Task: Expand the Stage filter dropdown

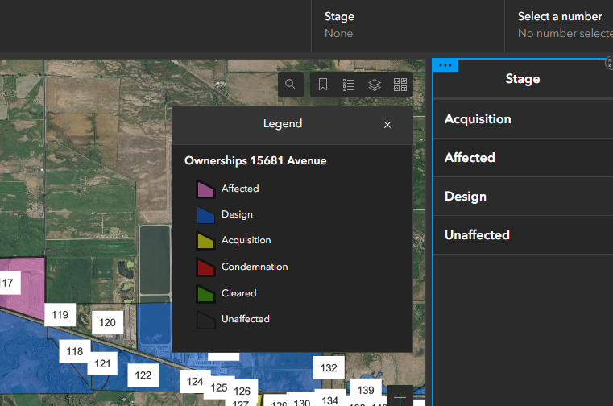Action: [x=408, y=24]
